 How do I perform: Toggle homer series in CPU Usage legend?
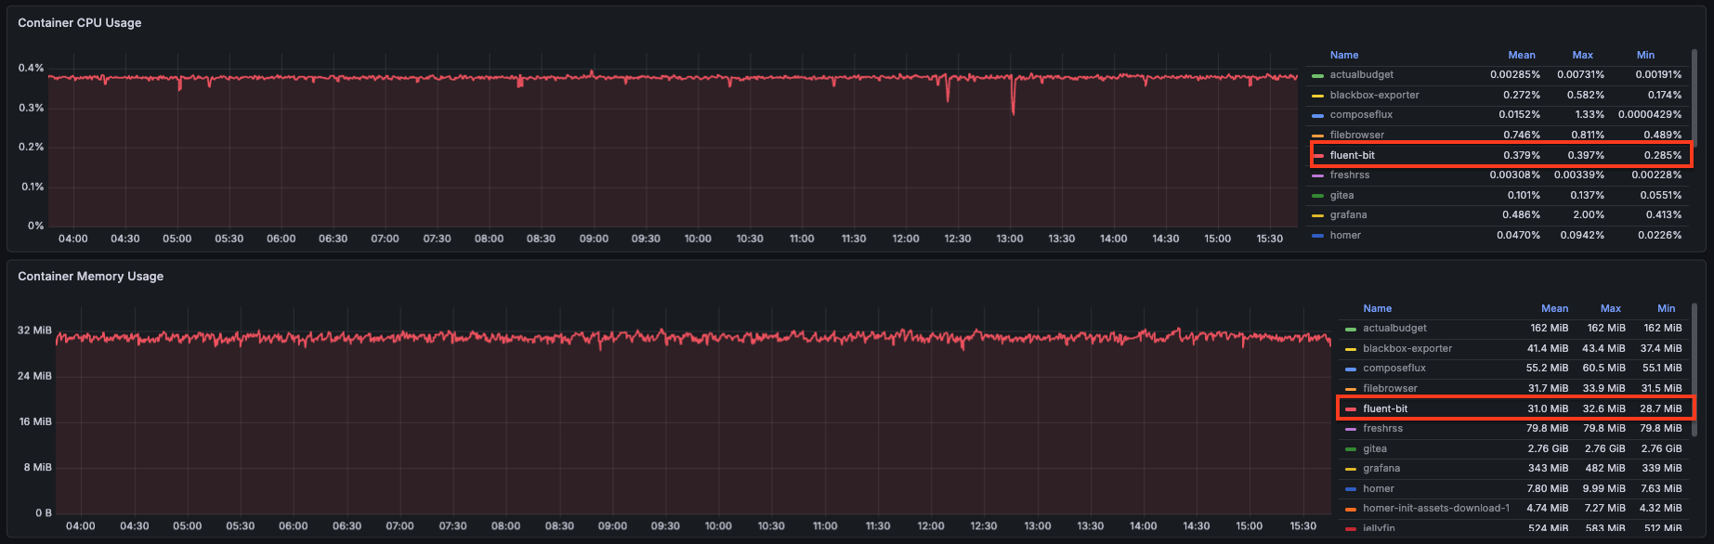tap(1345, 235)
